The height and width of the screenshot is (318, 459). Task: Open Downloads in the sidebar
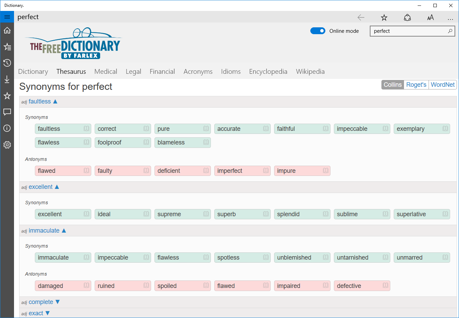tap(7, 79)
